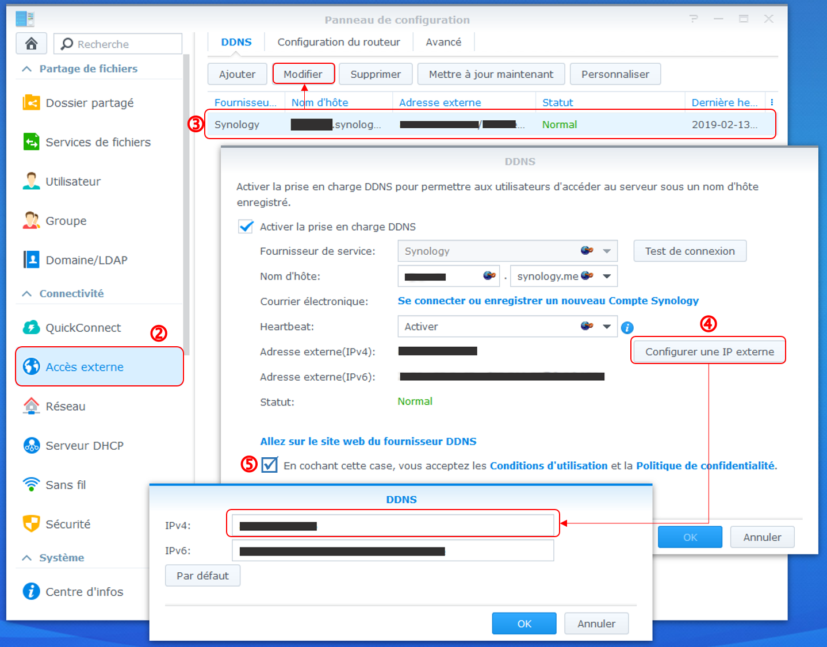The image size is (827, 647).
Task: Select the Accès externe globe icon
Action: [x=31, y=367]
